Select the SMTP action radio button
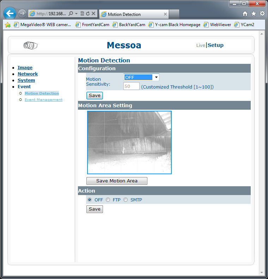 point(126,200)
